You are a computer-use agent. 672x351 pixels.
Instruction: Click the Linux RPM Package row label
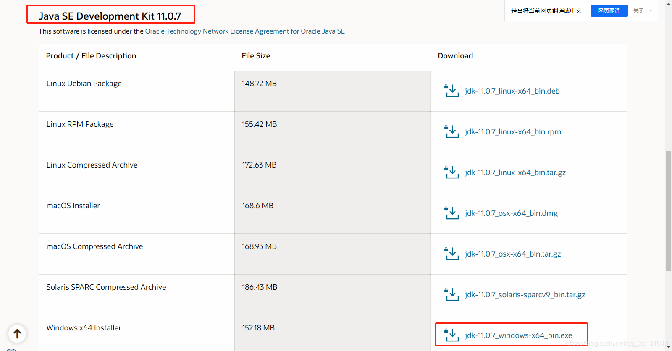click(80, 124)
